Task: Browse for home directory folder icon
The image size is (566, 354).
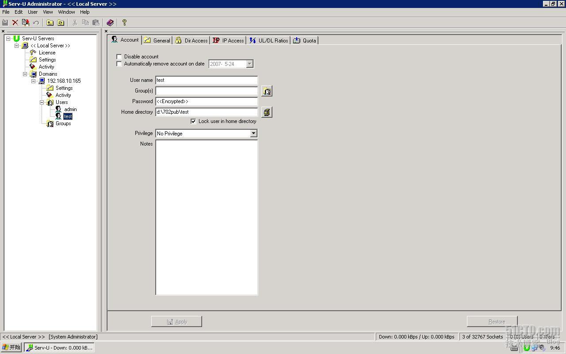Action: click(267, 112)
